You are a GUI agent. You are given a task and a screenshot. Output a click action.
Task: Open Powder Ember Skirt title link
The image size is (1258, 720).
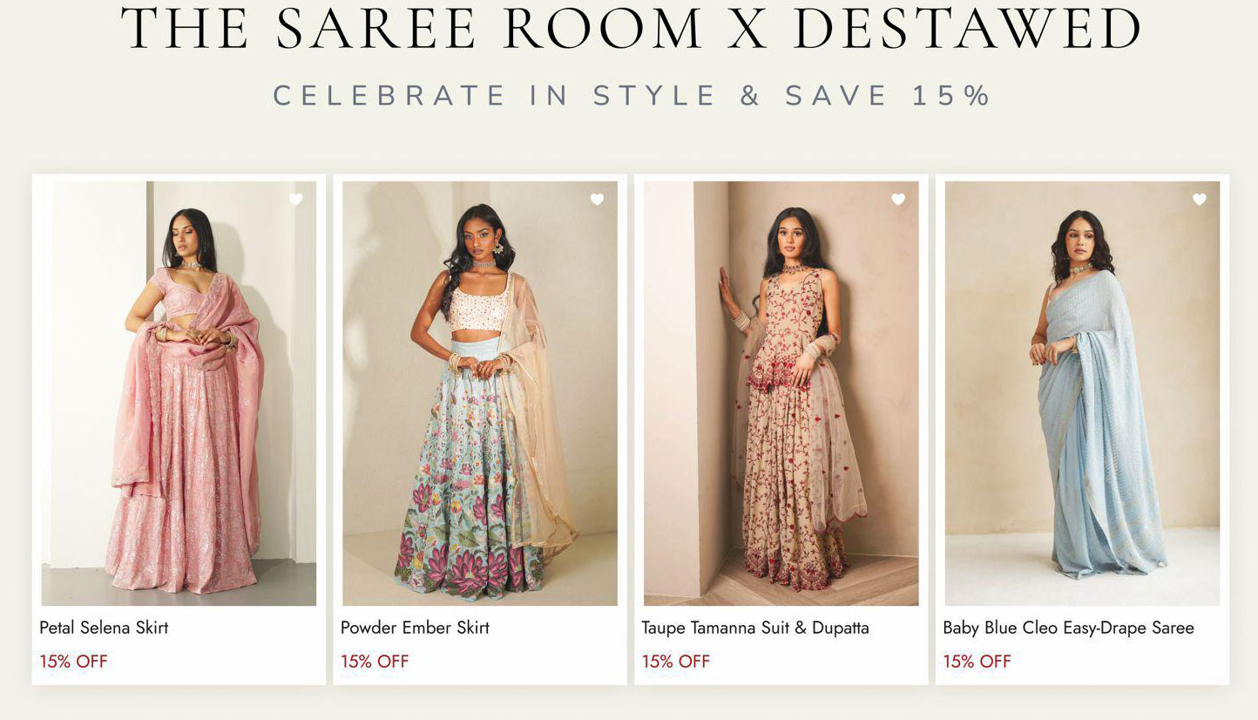(415, 628)
